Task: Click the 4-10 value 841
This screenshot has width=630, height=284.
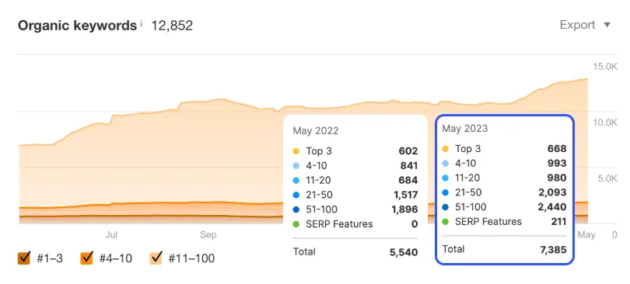Action: click(408, 165)
